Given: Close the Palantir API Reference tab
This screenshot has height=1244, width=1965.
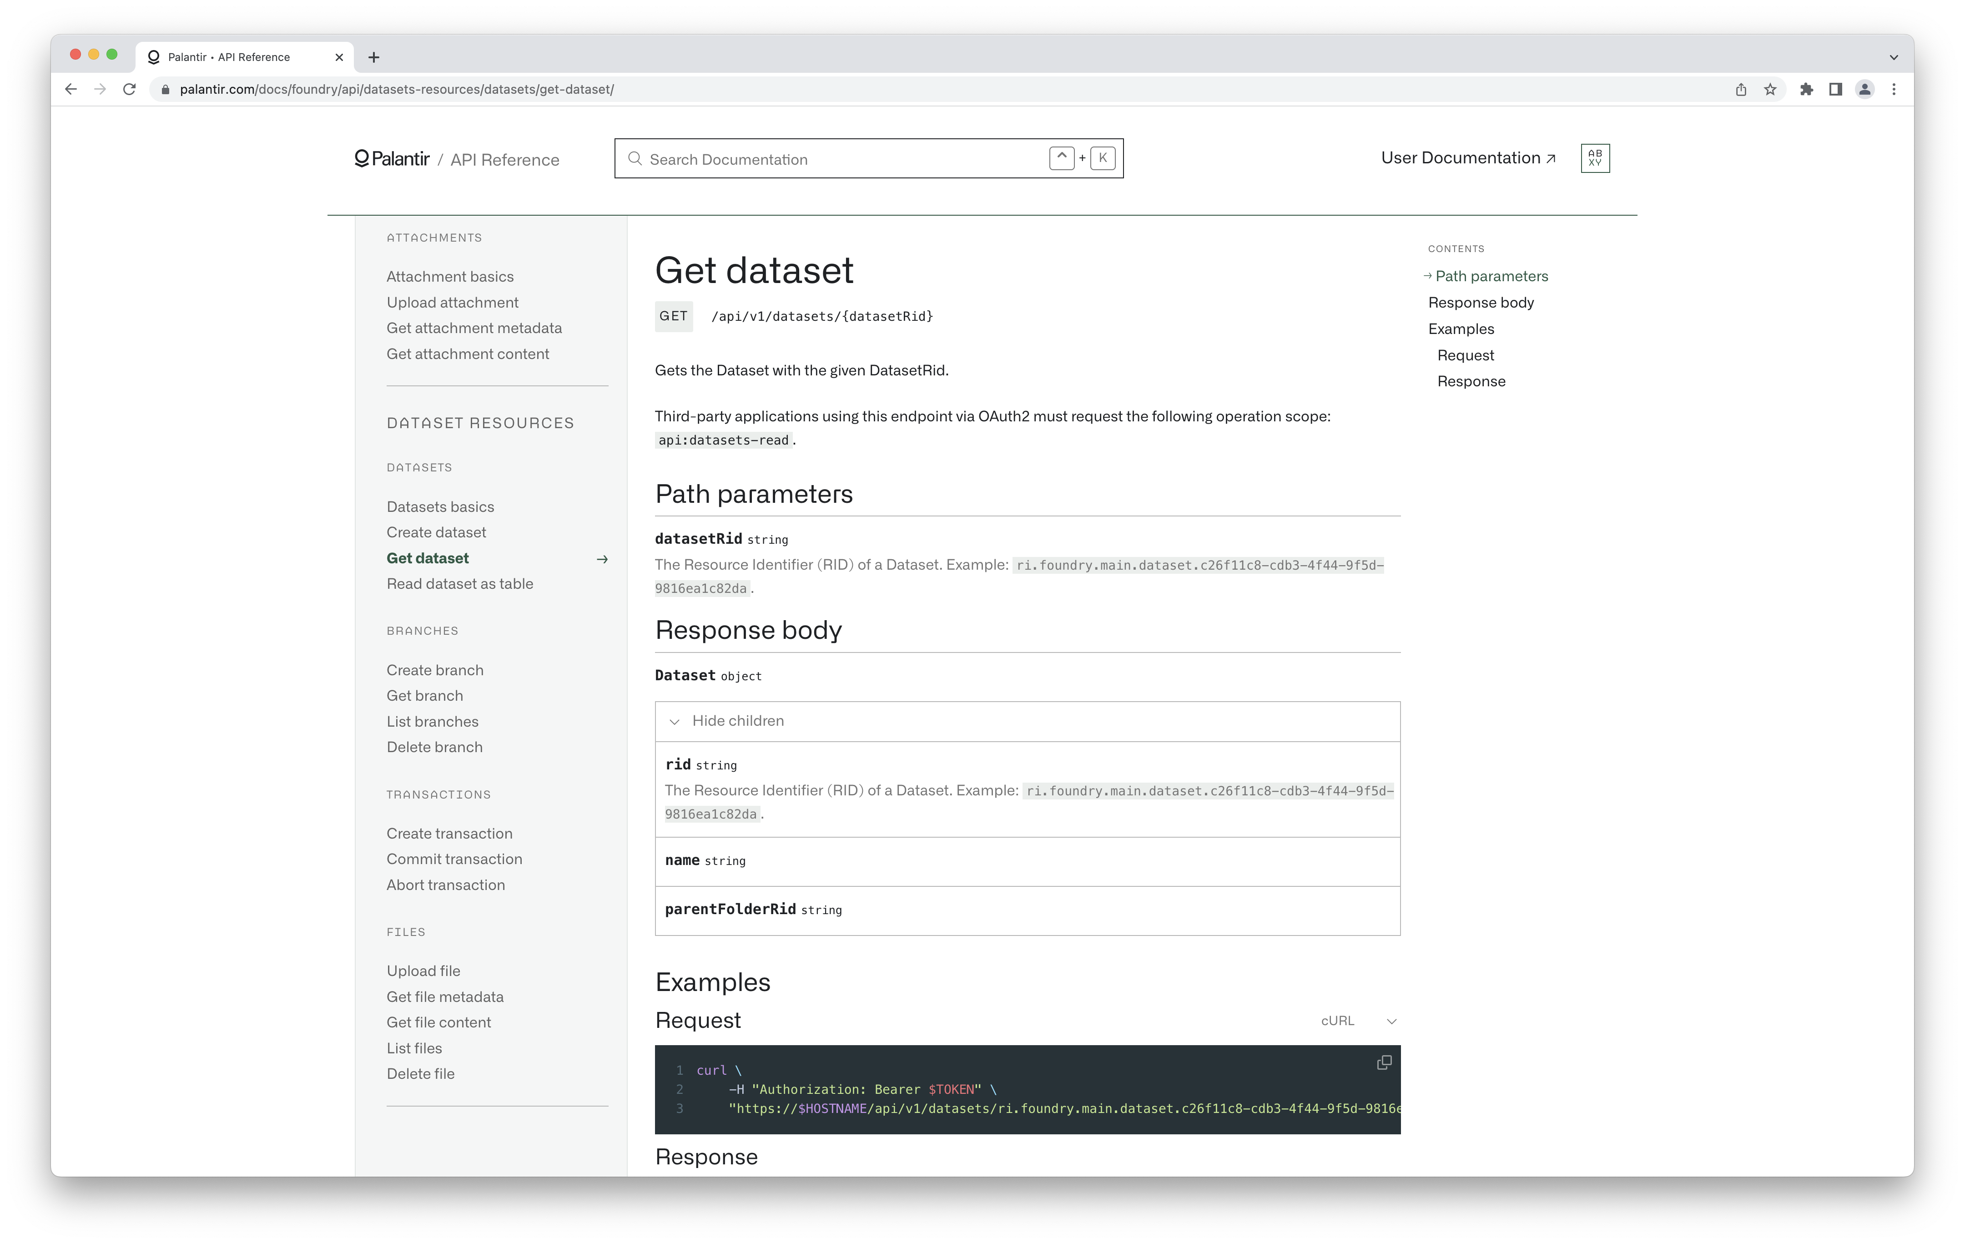Looking at the screenshot, I should pyautogui.click(x=339, y=57).
